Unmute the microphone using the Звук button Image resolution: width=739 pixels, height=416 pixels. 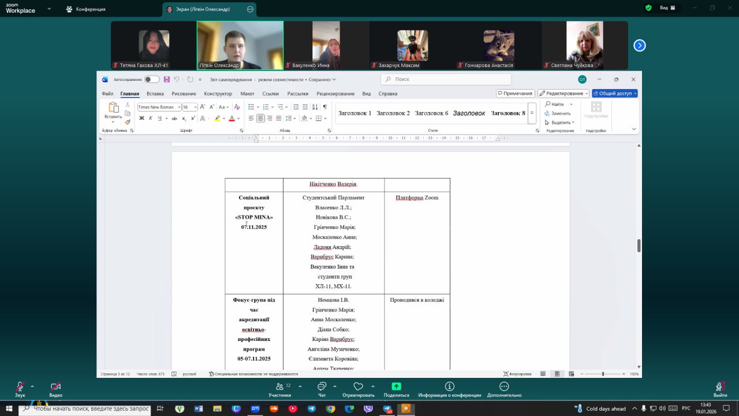(x=20, y=387)
